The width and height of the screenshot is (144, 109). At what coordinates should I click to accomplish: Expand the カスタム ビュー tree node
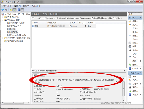click(x=3, y=17)
